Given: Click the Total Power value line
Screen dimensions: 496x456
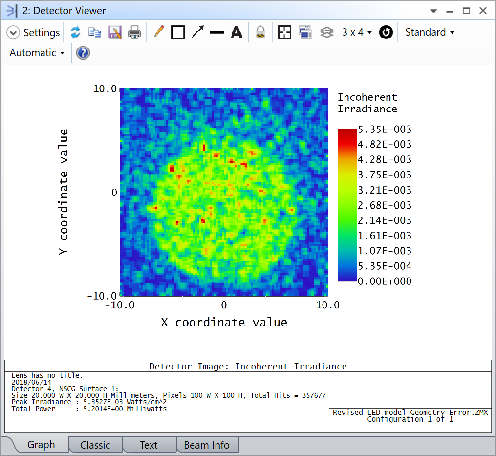Looking at the screenshot, I should pyautogui.click(x=89, y=409).
